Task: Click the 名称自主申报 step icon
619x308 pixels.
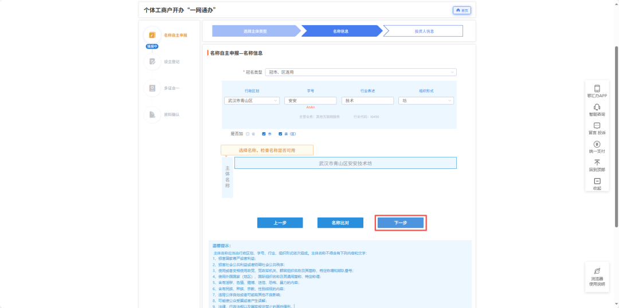Action: (152, 35)
